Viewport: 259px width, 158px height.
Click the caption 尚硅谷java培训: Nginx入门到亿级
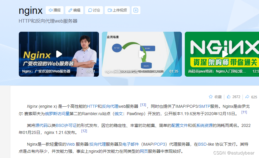[217, 71]
